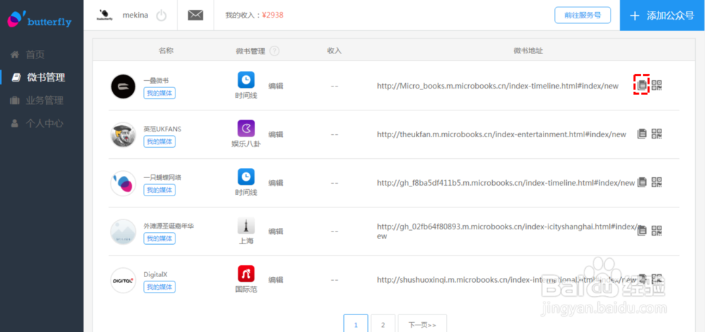Click the DigitalX account avatar

point(123,280)
